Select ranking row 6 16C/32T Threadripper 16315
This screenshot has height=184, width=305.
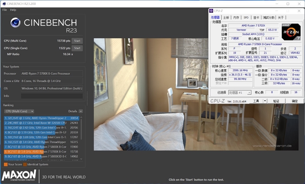42,142
